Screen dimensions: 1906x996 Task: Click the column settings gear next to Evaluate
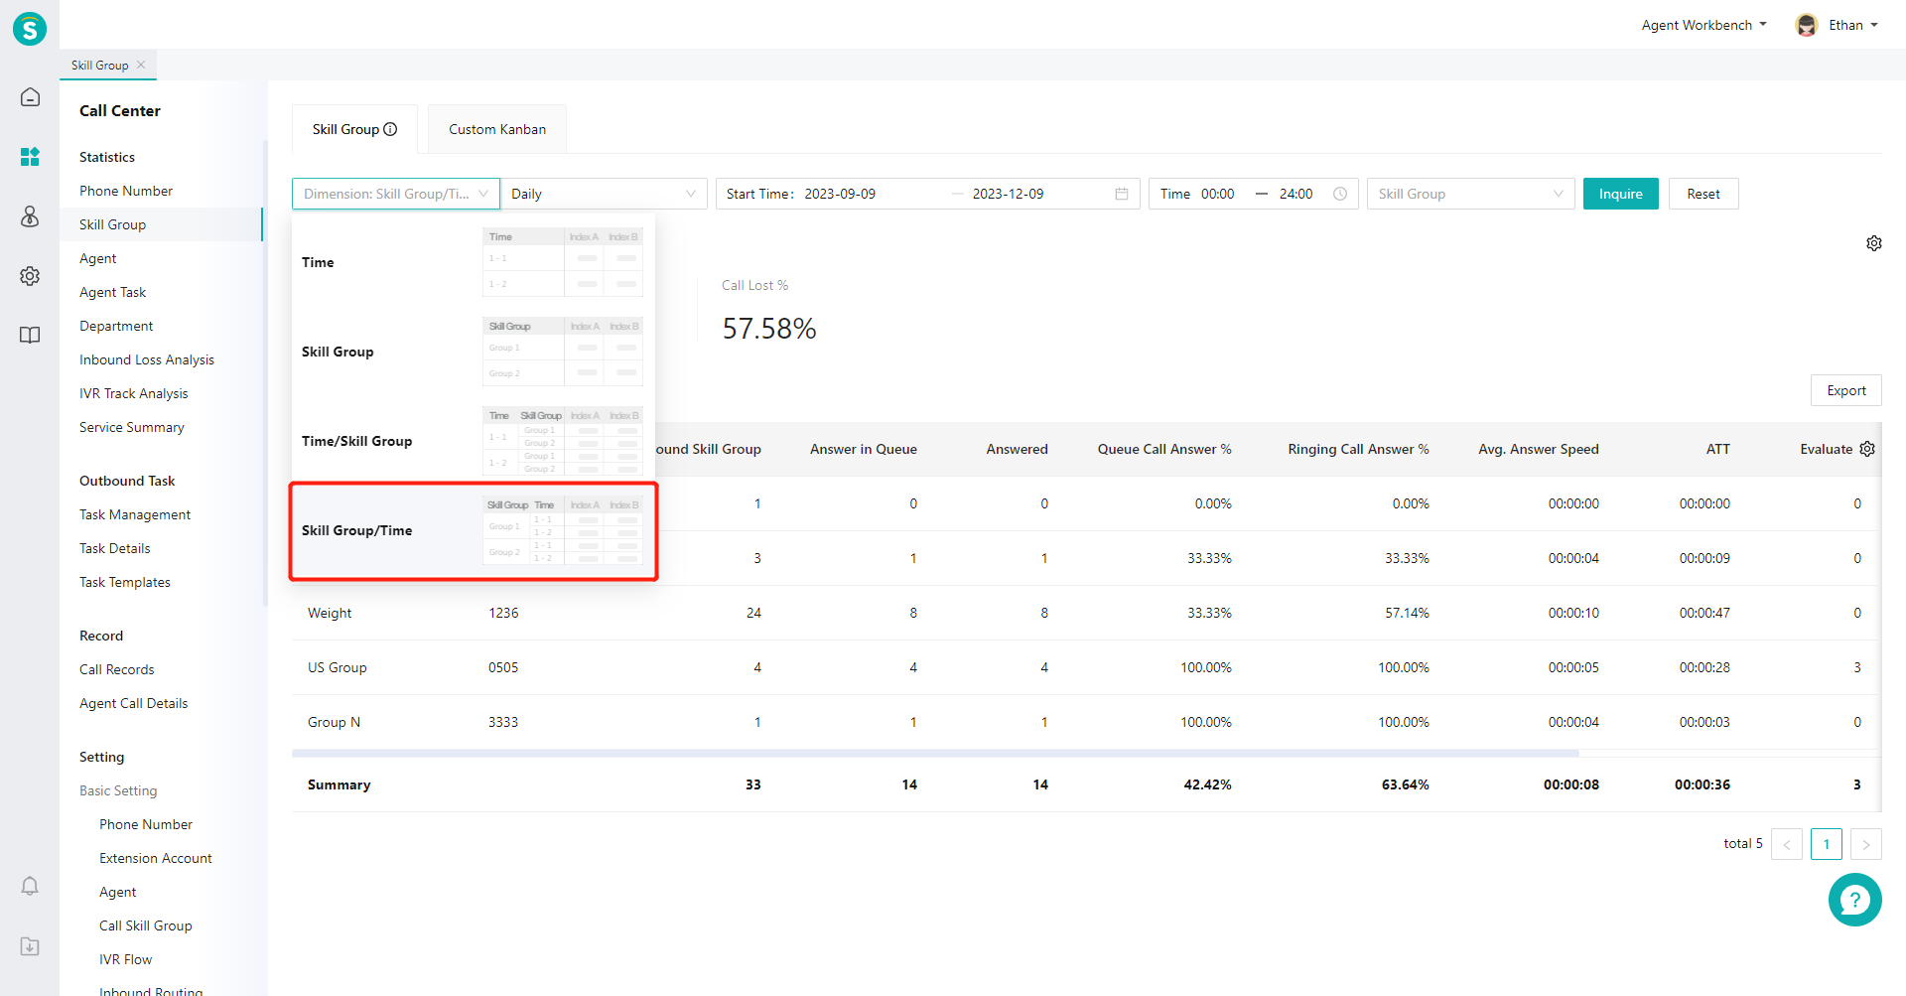tap(1867, 449)
